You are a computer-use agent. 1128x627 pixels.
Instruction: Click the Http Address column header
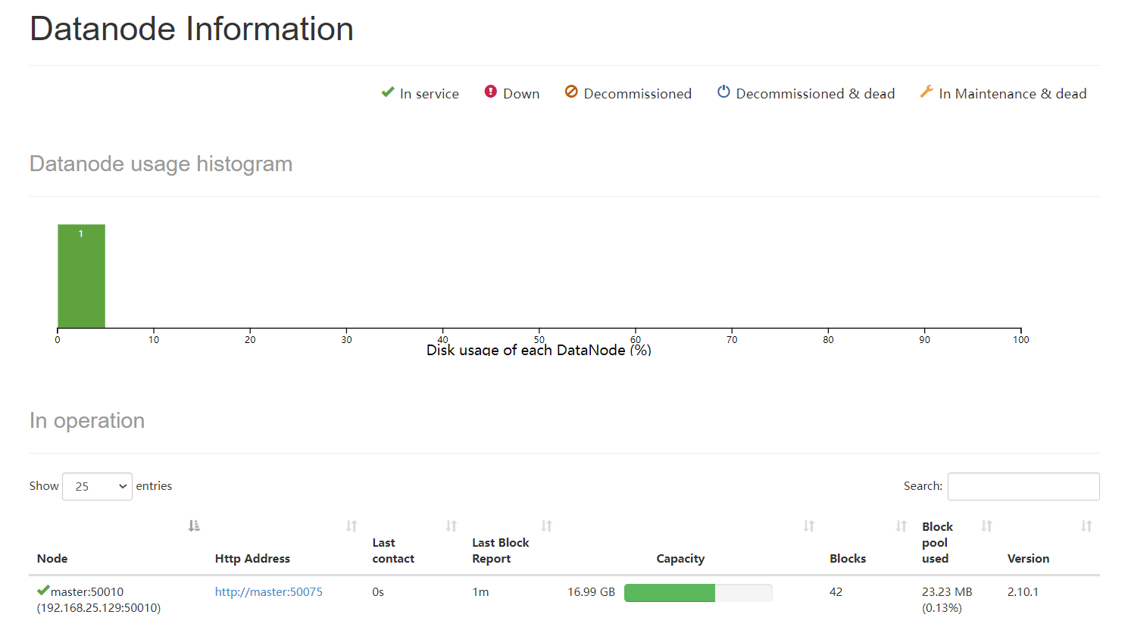pos(252,558)
